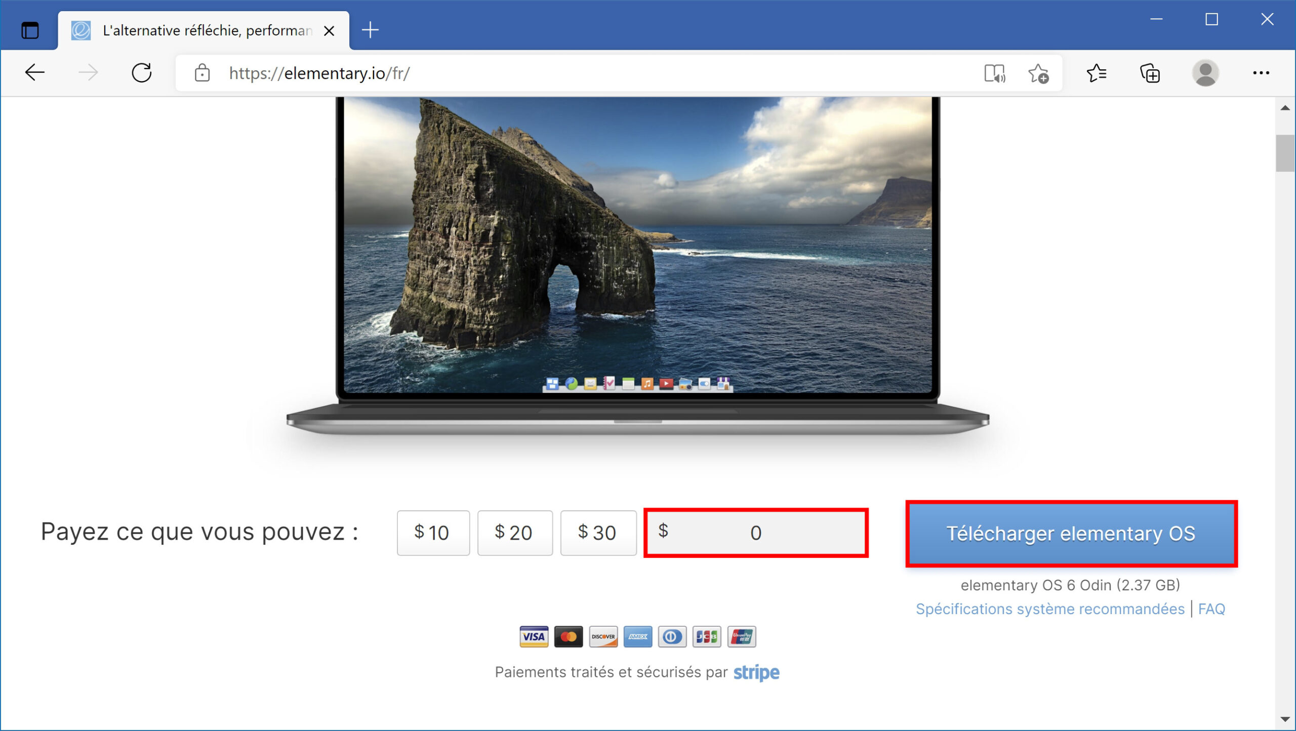The width and height of the screenshot is (1296, 731).
Task: Close the elementary OS tab
Action: (x=329, y=31)
